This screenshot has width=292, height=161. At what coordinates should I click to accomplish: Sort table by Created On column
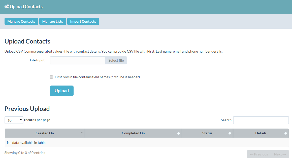tap(45, 133)
